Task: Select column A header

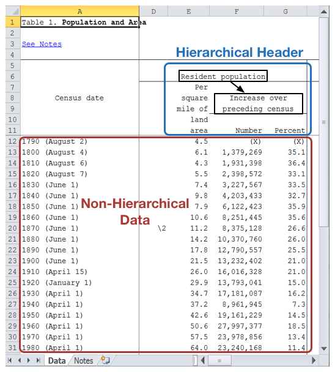Action: [x=79, y=12]
